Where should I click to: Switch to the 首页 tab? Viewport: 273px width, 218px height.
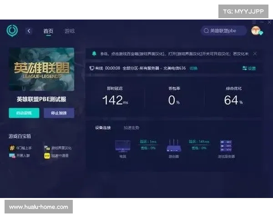click(x=48, y=31)
